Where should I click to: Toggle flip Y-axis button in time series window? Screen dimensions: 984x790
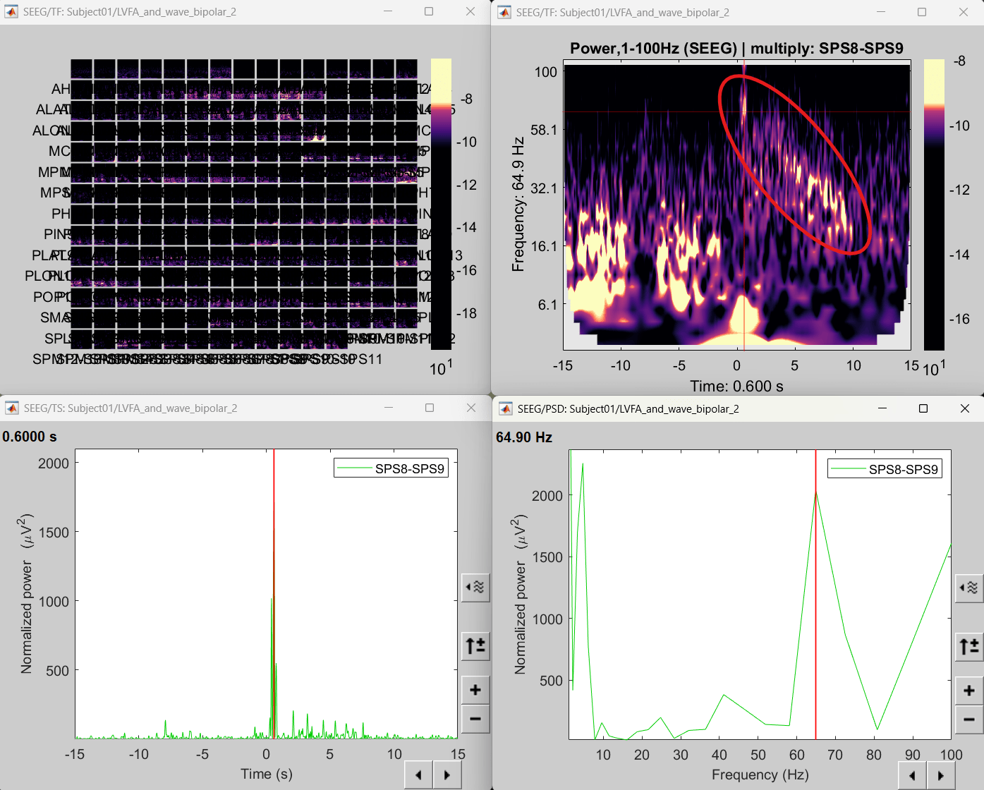click(x=475, y=645)
